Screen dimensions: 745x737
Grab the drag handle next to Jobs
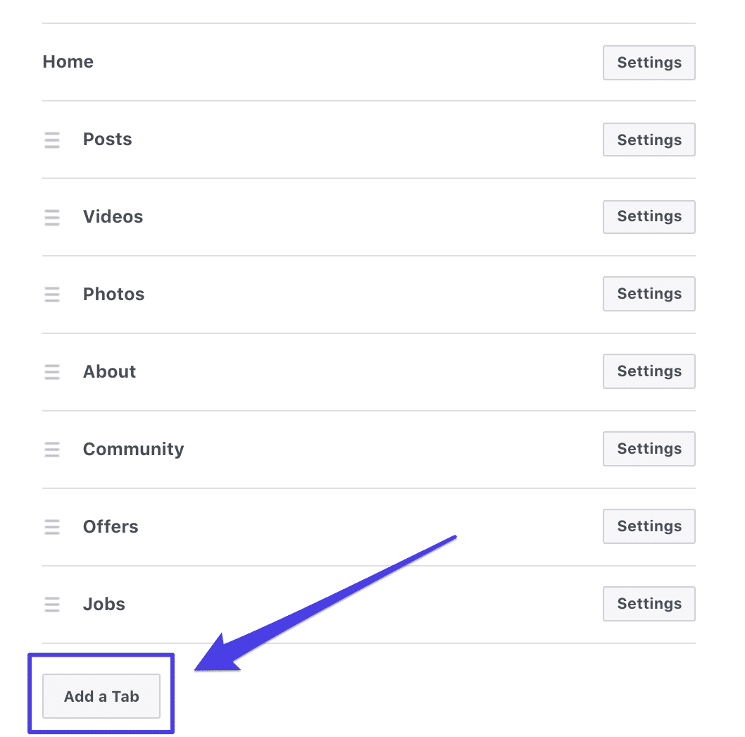52,604
